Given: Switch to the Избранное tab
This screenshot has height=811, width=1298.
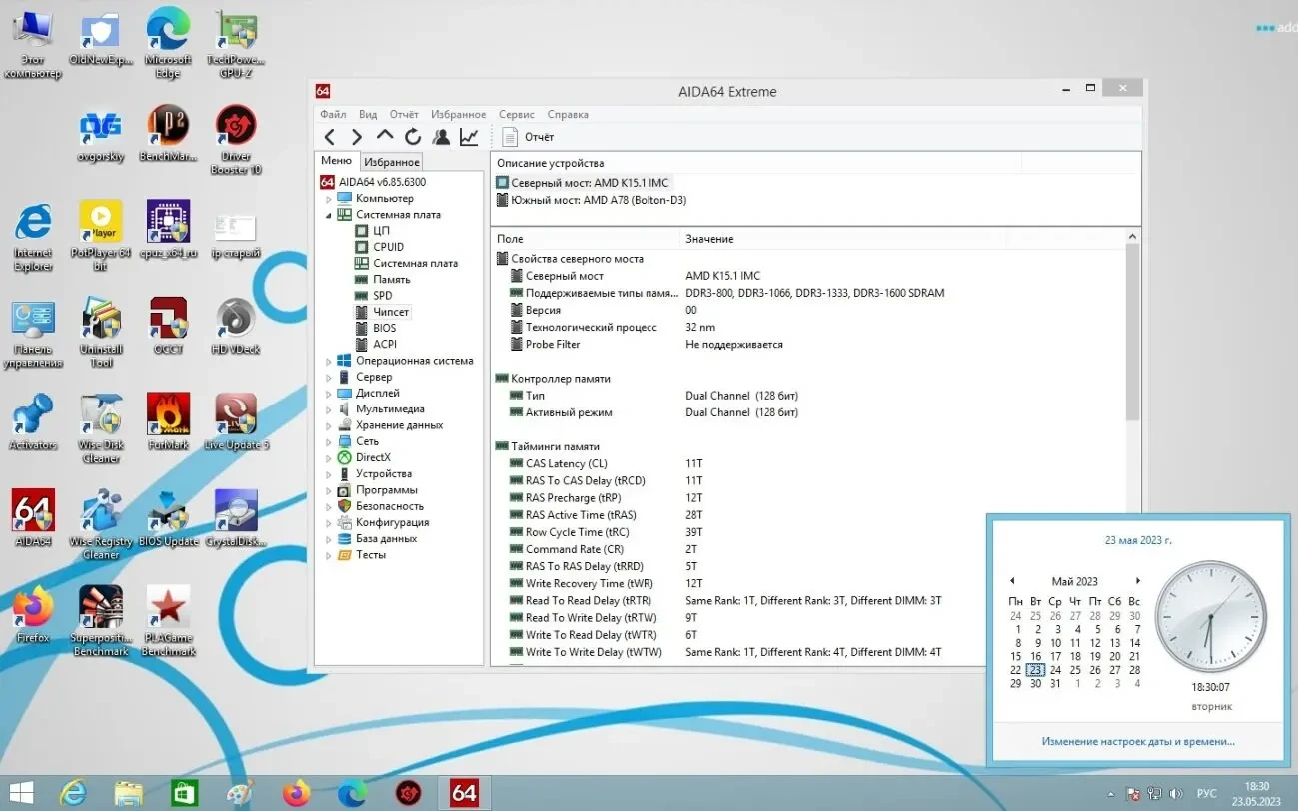Looking at the screenshot, I should coord(392,162).
